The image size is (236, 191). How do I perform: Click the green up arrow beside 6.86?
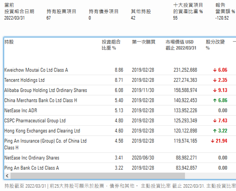(215, 100)
